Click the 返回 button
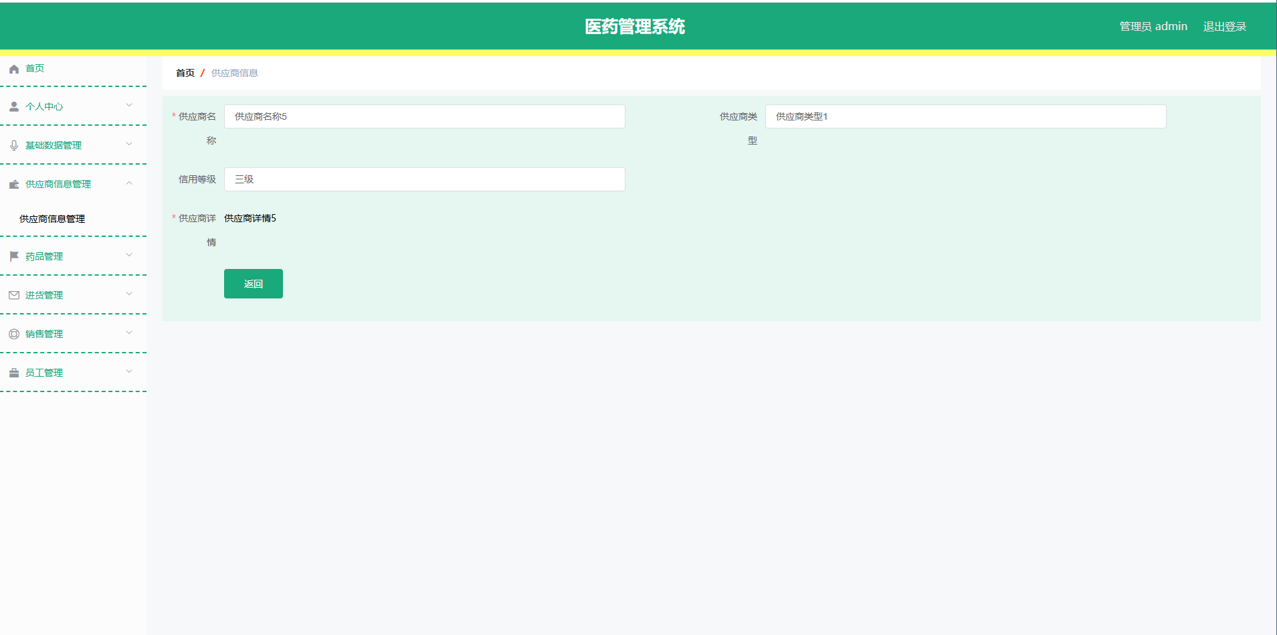 [253, 283]
